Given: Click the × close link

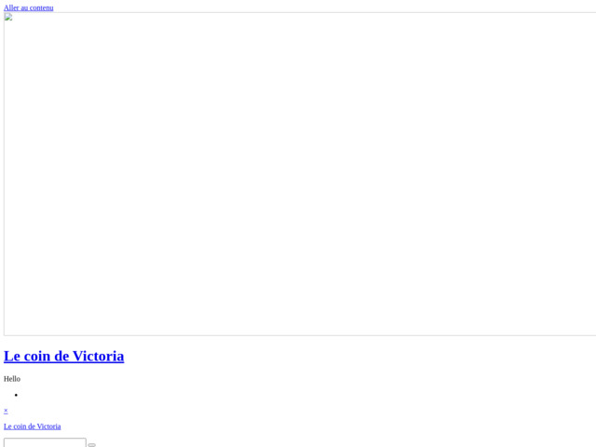Looking at the screenshot, I should [x=6, y=411].
